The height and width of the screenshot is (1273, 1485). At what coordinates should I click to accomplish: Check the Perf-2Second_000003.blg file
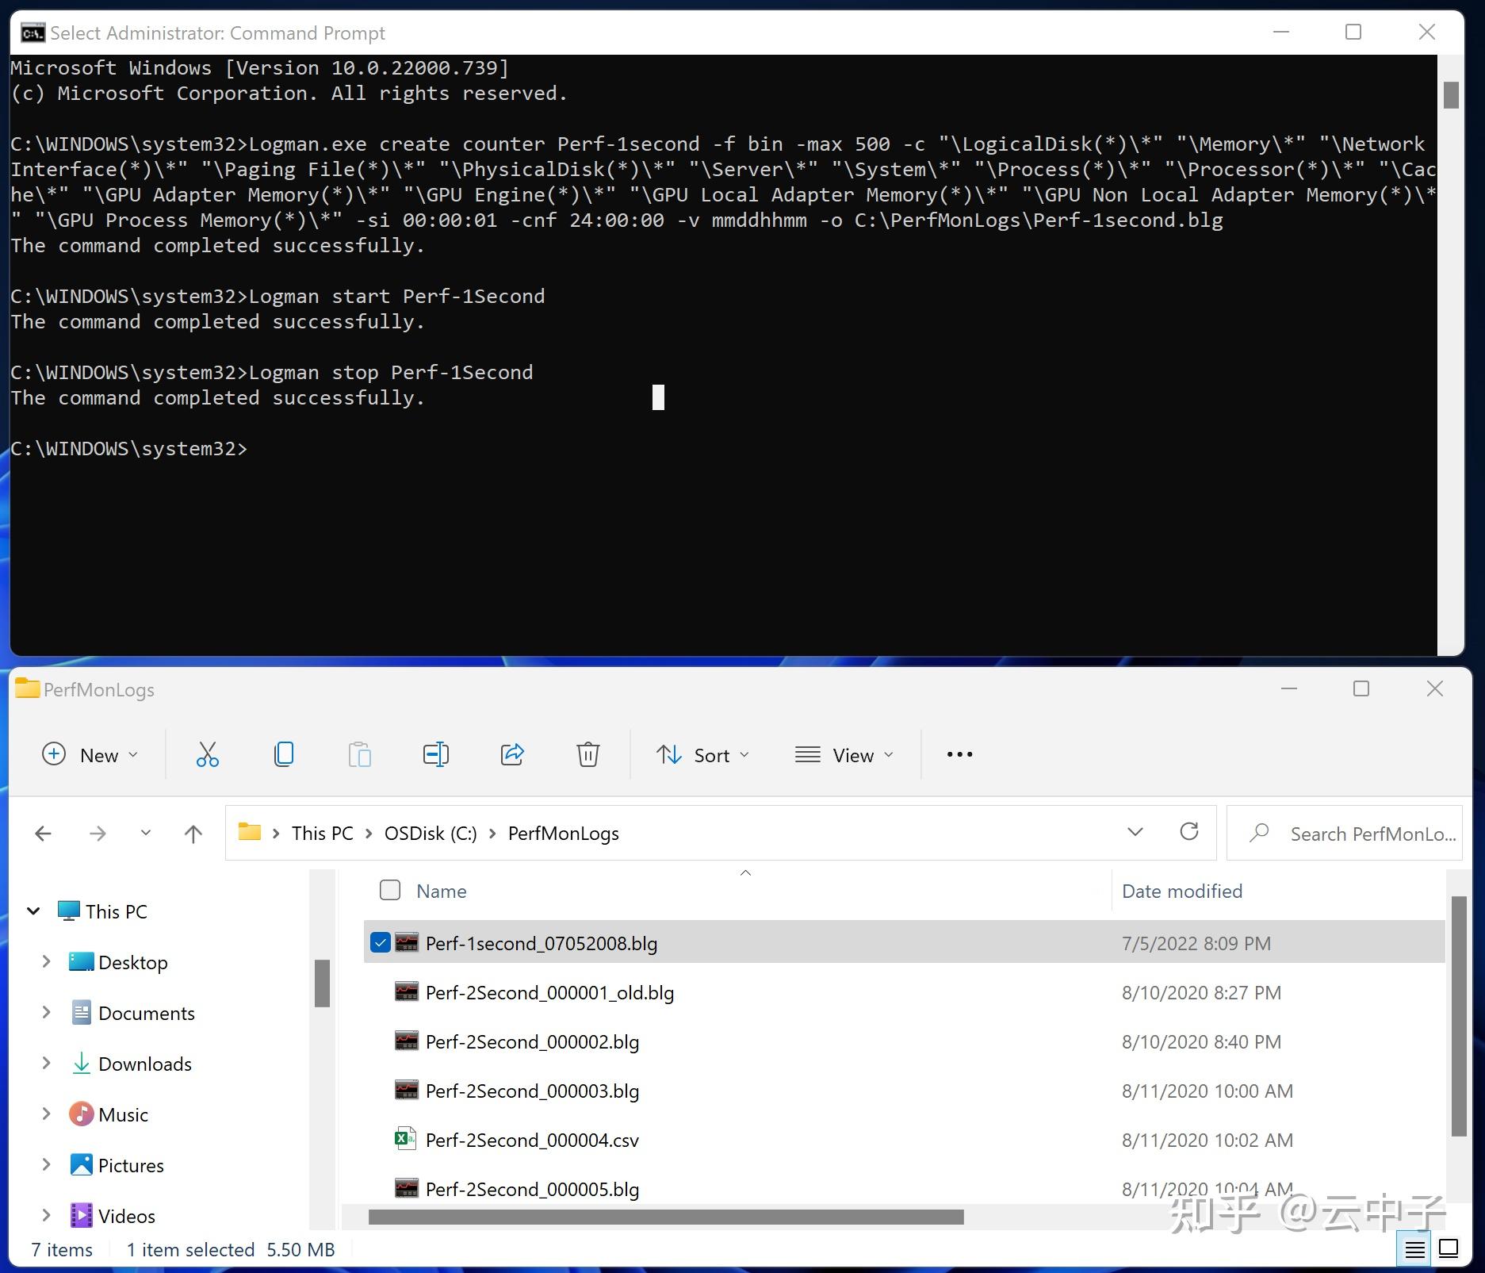[381, 1091]
